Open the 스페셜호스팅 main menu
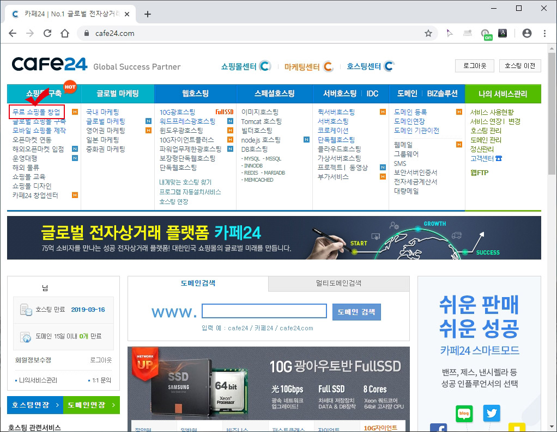 (x=274, y=94)
